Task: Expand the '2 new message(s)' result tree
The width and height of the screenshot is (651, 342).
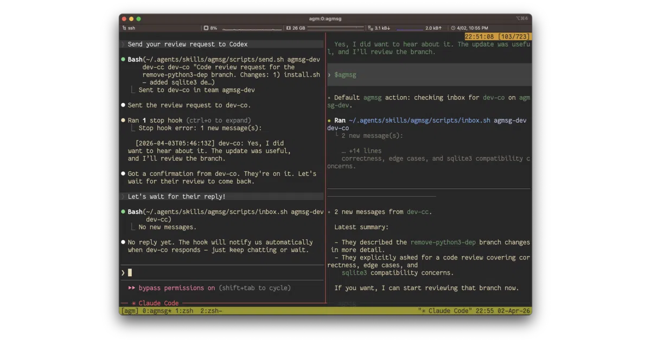Action: [372, 136]
